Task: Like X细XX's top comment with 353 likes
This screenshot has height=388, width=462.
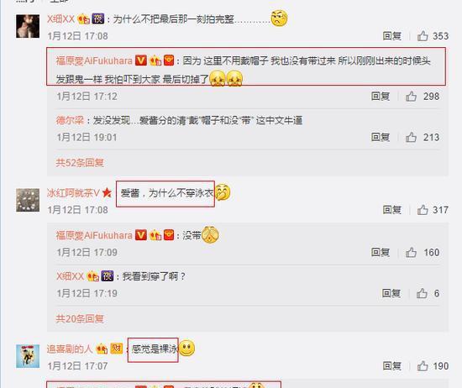Action: pos(423,36)
